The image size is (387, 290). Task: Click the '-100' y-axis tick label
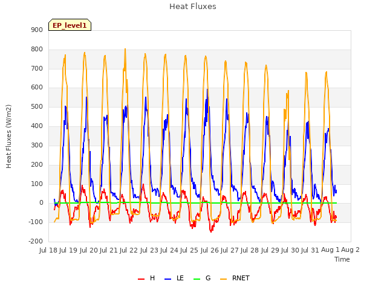36,222
